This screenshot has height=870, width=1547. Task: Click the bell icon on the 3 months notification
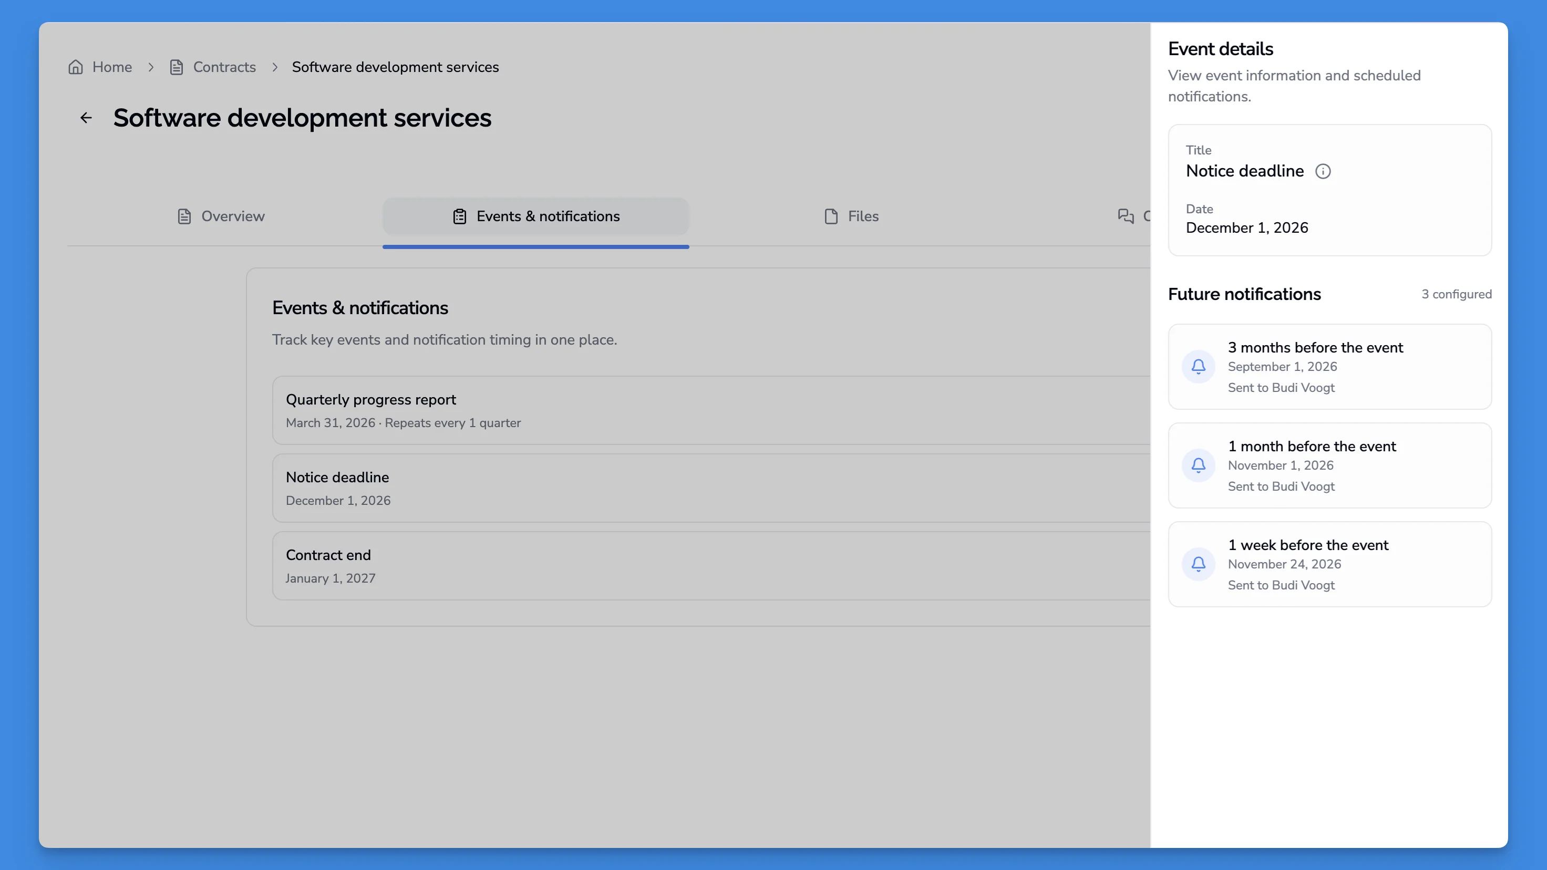click(x=1198, y=366)
